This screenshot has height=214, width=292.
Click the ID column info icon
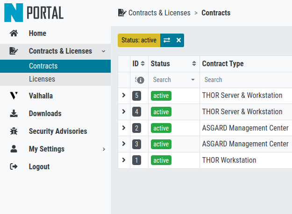[140, 80]
